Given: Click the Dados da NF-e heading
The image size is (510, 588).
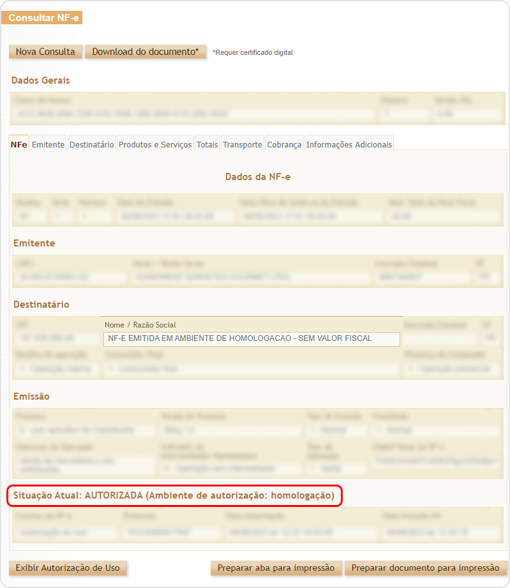Looking at the screenshot, I should coord(258,177).
